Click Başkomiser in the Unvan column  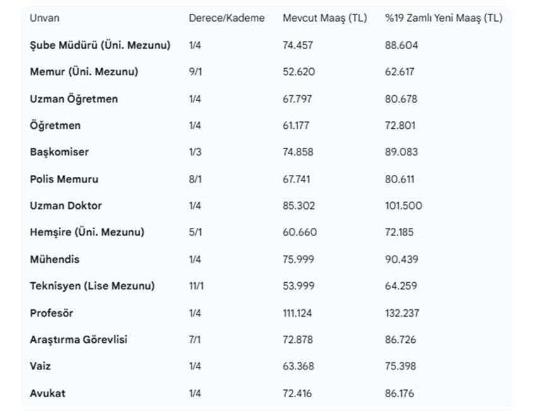[59, 152]
